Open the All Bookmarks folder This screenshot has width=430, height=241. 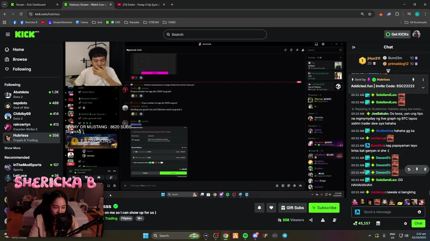click(416, 22)
